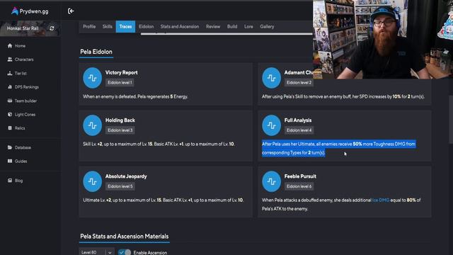Click the Victory Report eidolon icon
The height and width of the screenshot is (255, 453).
pos(93,78)
